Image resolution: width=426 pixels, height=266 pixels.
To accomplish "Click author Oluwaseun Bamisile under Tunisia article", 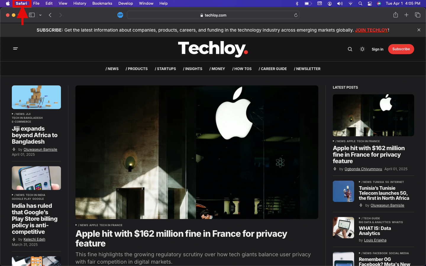I will point(387,205).
